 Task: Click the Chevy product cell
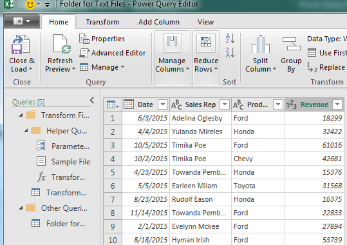click(x=258, y=159)
